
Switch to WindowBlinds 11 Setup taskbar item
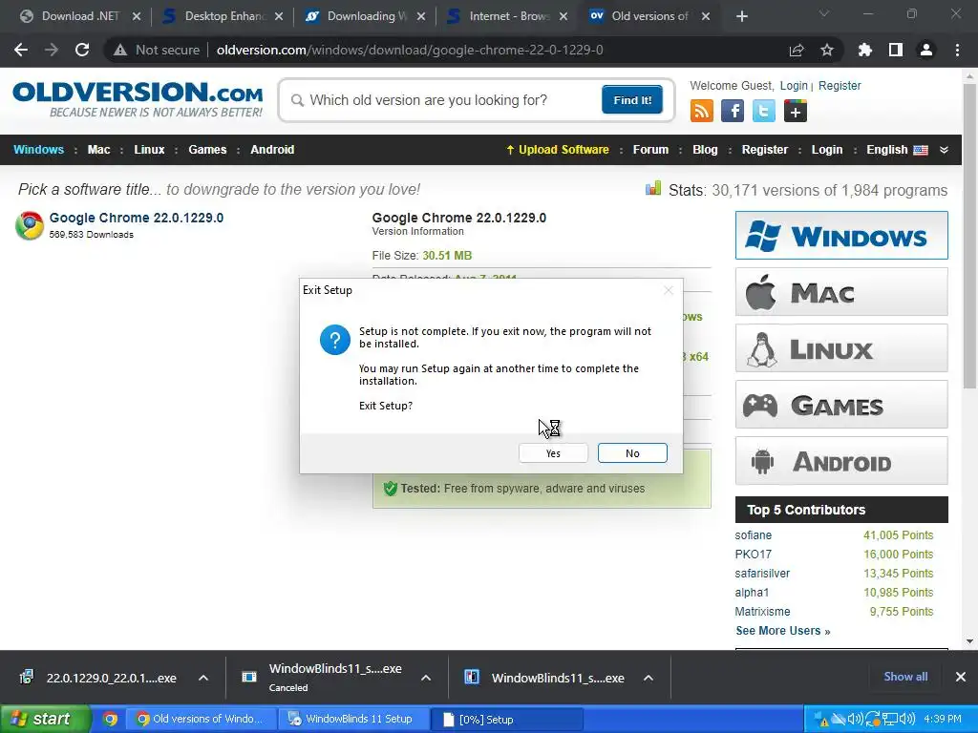pos(353,719)
